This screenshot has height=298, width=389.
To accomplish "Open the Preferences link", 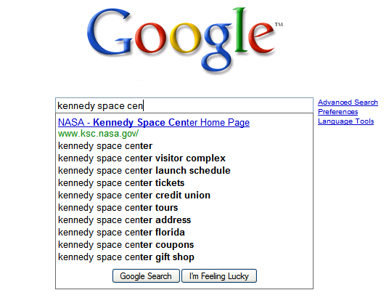I will (x=338, y=112).
